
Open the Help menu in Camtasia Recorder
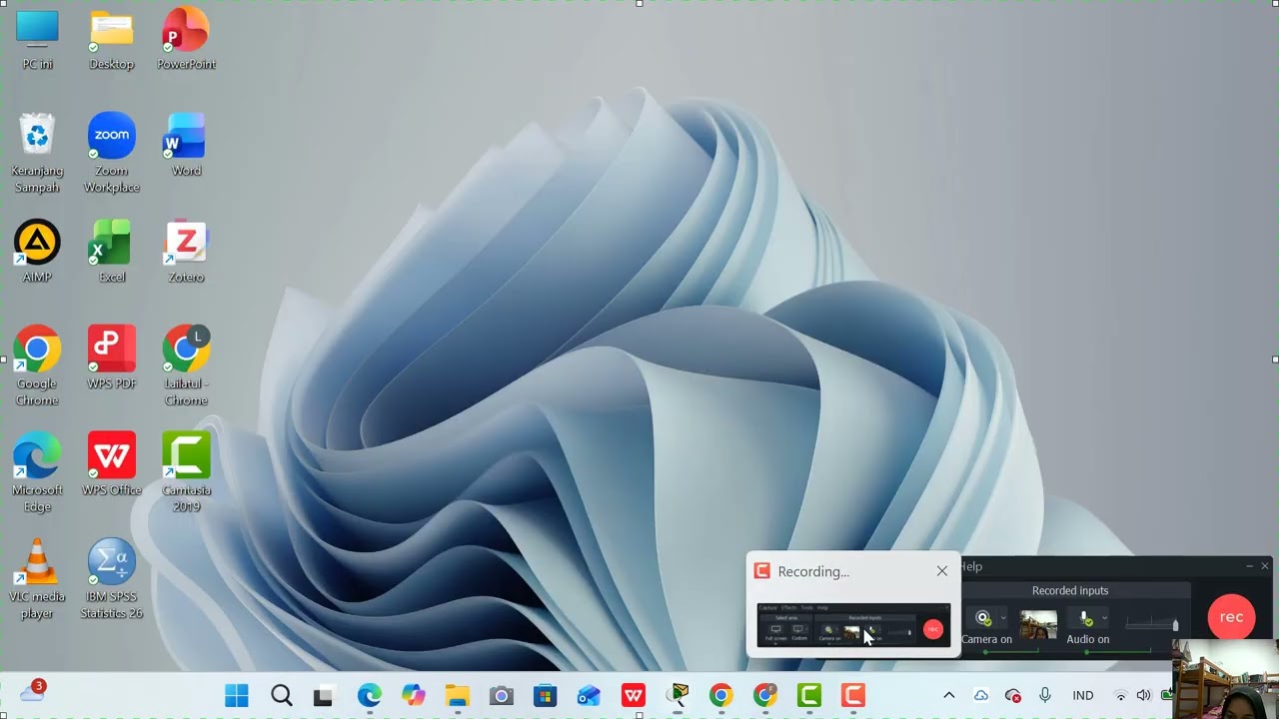(971, 566)
